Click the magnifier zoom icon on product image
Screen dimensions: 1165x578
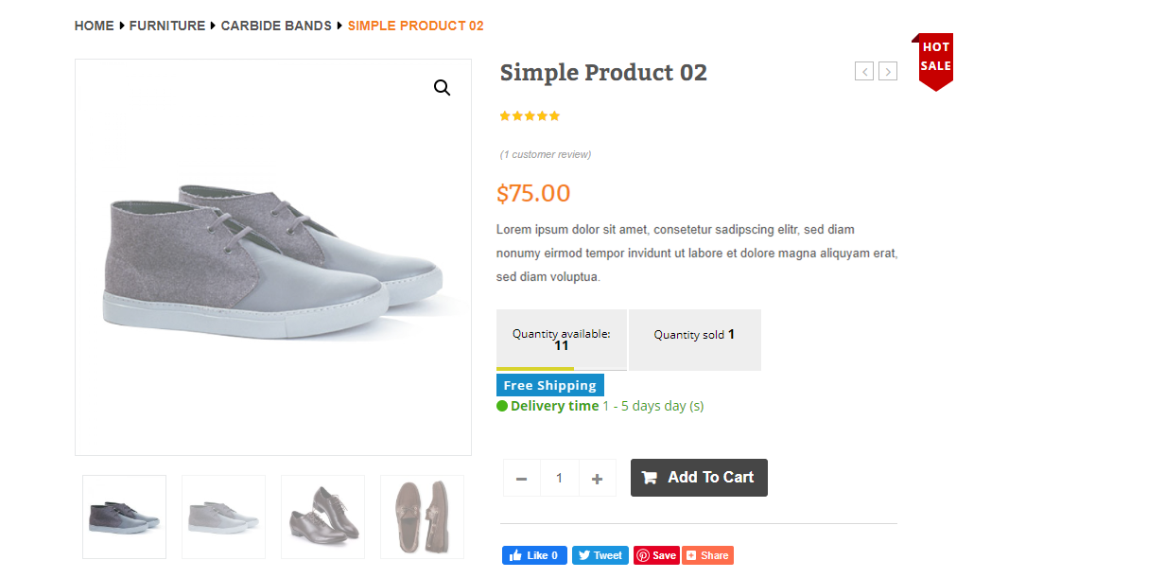click(442, 88)
